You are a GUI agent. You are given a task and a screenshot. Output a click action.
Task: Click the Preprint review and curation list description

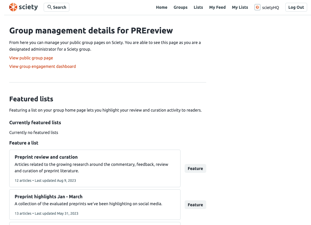(91, 167)
